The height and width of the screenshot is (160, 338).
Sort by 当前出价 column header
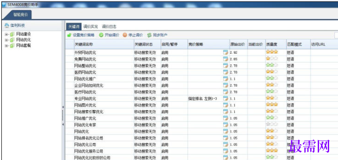pyautogui.click(x=256, y=45)
